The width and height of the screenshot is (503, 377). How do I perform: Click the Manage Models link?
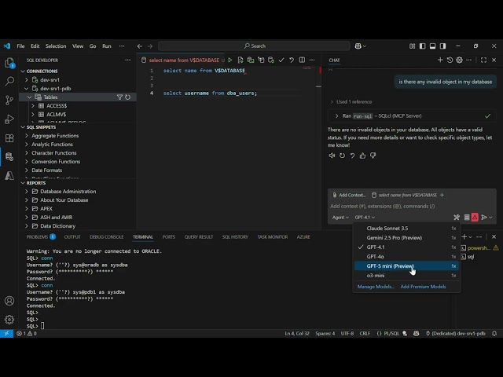376,287
